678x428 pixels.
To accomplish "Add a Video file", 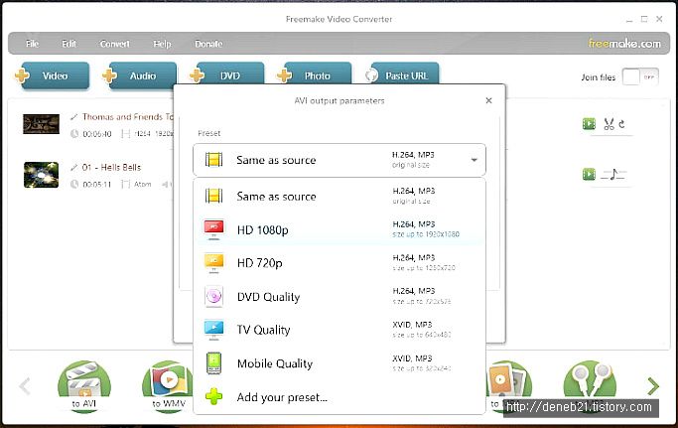I will click(53, 75).
